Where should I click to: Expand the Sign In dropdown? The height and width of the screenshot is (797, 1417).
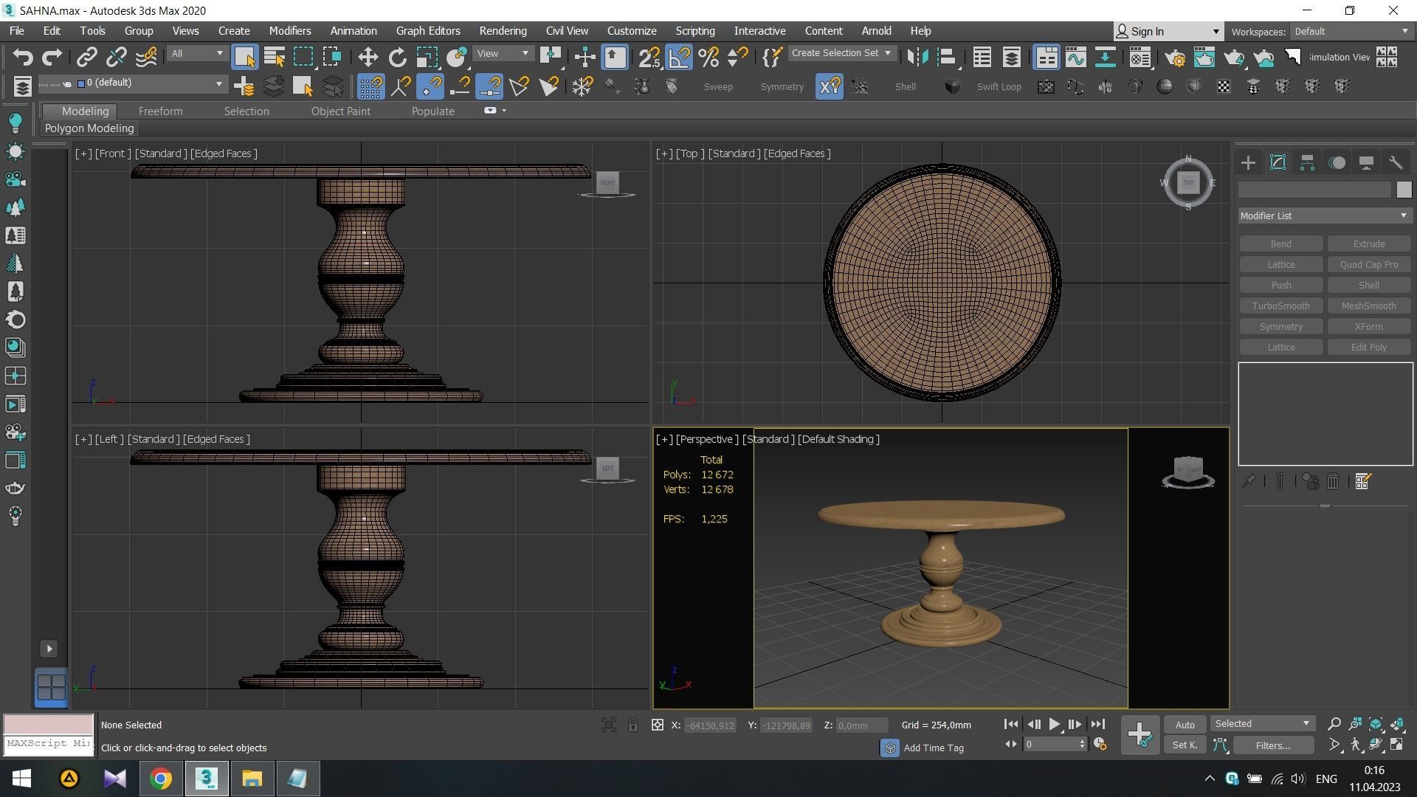[x=1216, y=32]
